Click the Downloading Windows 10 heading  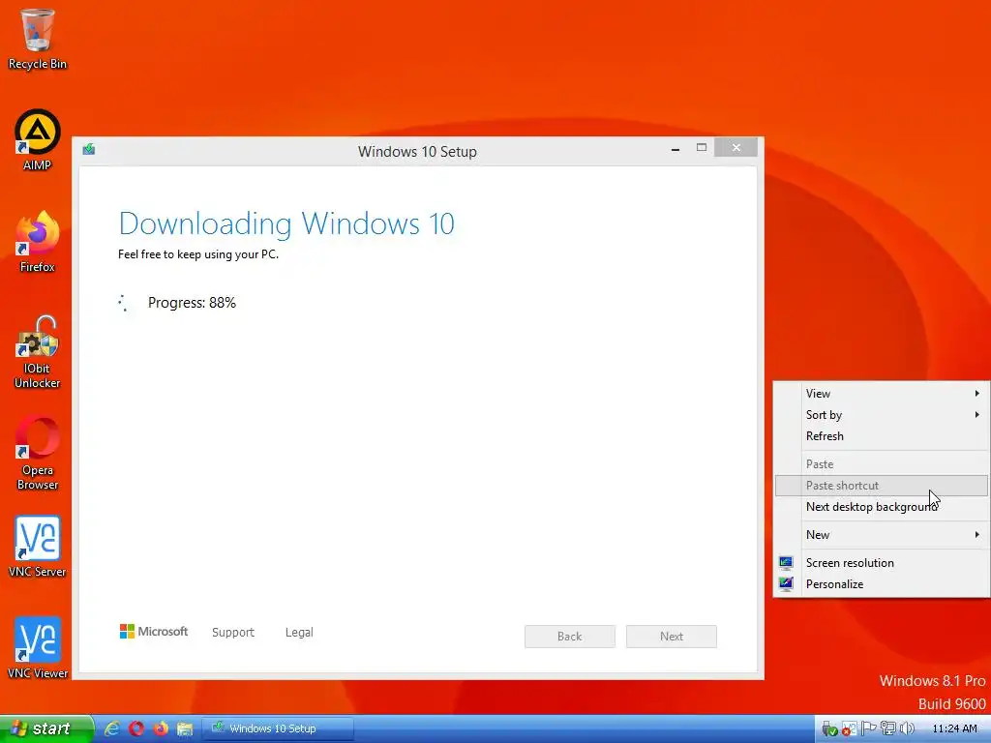tap(286, 223)
